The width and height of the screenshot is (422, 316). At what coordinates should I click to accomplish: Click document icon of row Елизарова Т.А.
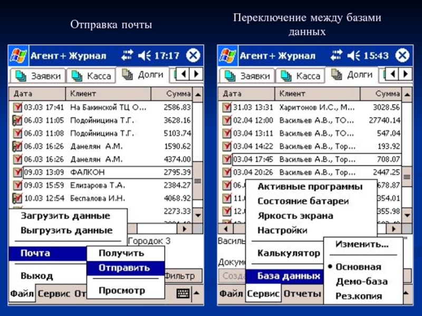click(x=17, y=185)
